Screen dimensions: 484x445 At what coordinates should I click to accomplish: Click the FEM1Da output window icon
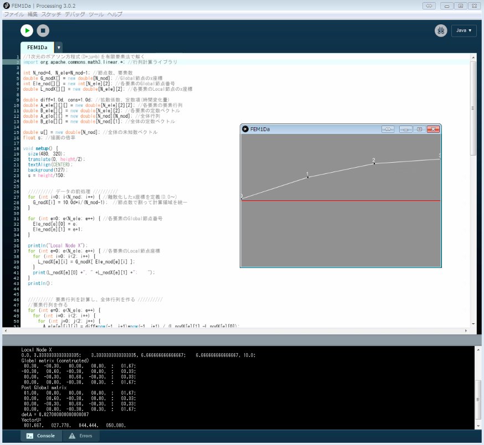pyautogui.click(x=245, y=129)
